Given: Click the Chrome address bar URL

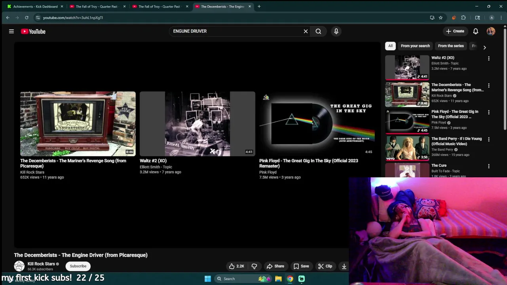Looking at the screenshot, I should click(73, 17).
